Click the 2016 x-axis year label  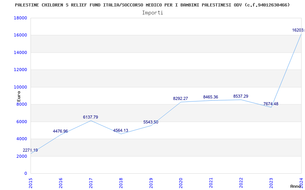[61, 183]
